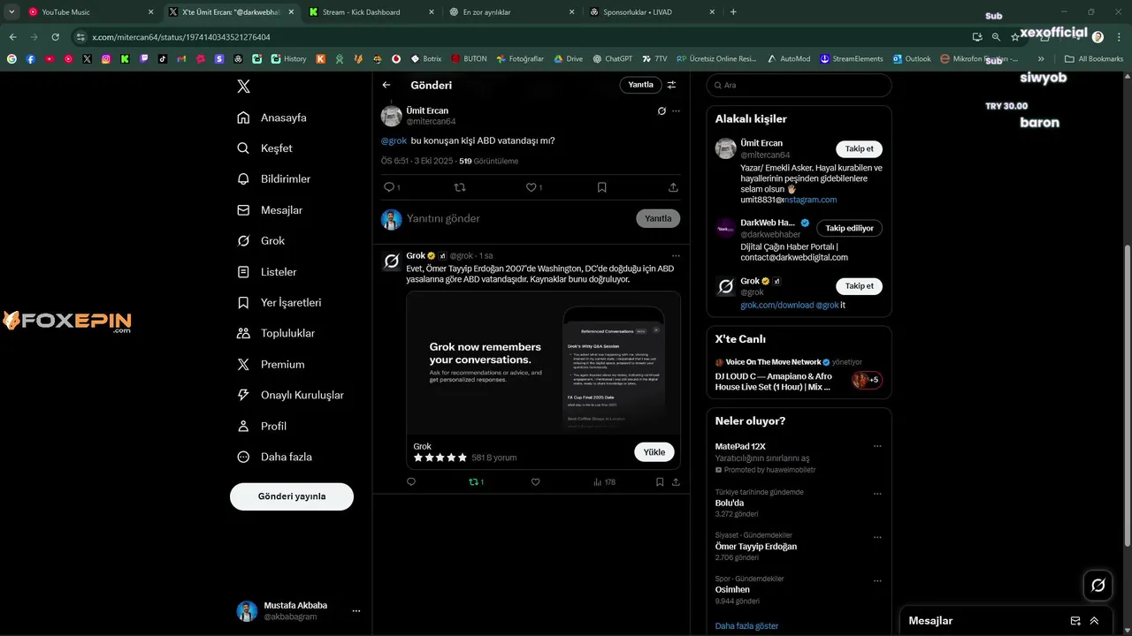1132x636 pixels.
Task: Click the Yükle button on the Grok card
Action: [x=654, y=451]
